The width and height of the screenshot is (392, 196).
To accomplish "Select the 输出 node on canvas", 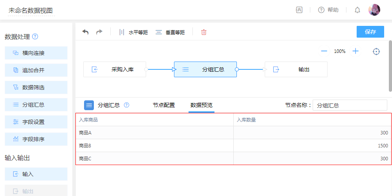I will tap(296, 69).
